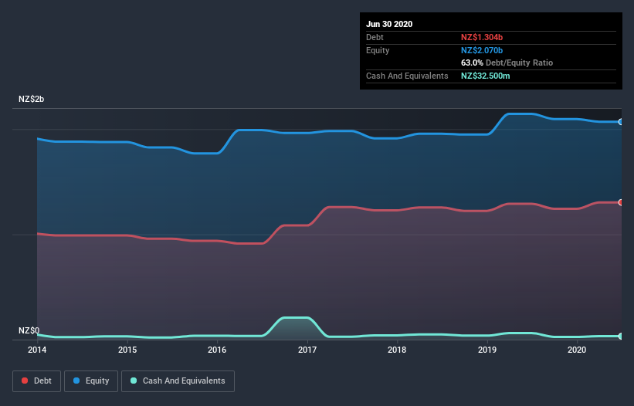The image size is (634, 406).
Task: Click the 63.0% Debt/Equity Ratio text
Action: tap(507, 63)
